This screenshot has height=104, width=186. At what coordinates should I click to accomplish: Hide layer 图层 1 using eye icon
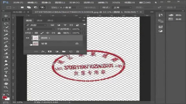pyautogui.click(x=27, y=38)
